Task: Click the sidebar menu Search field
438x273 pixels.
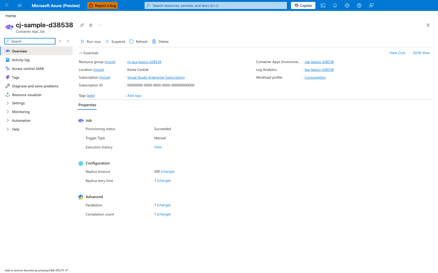Action: pos(30,41)
